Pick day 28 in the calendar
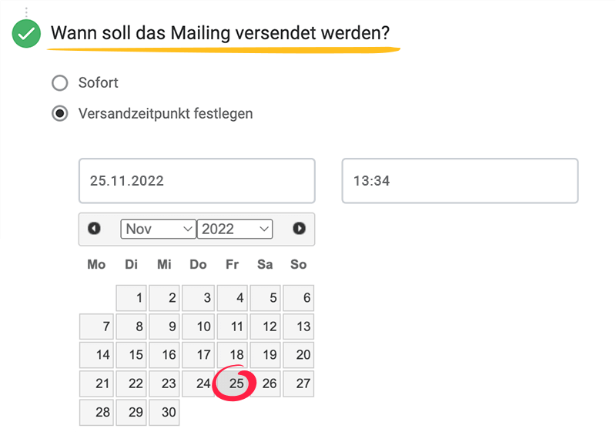This screenshot has width=616, height=432. coord(97,412)
